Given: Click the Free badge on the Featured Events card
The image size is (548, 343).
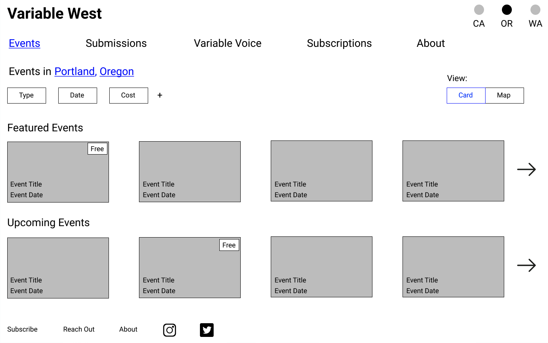Looking at the screenshot, I should (97, 149).
